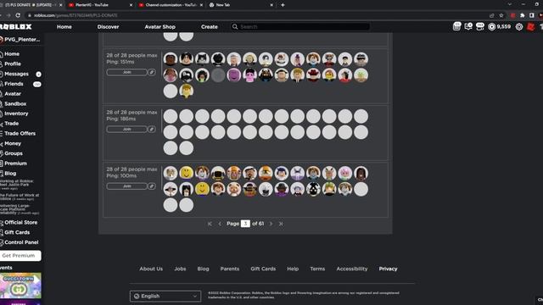Image resolution: width=543 pixels, height=305 pixels.
Task: Click the share icon in the address bar
Action: click(491, 15)
